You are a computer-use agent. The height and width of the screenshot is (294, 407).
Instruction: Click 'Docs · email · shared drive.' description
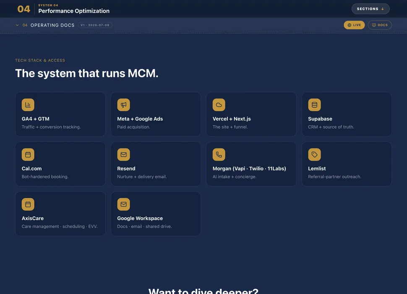point(145,226)
